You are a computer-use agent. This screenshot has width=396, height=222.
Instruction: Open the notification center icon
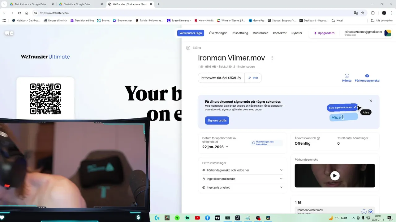[x=390, y=218]
